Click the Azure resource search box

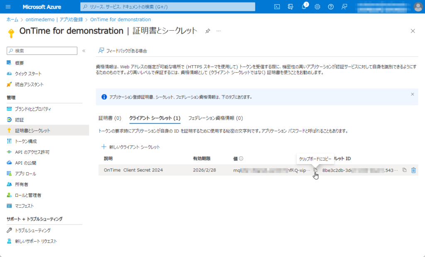point(168,7)
